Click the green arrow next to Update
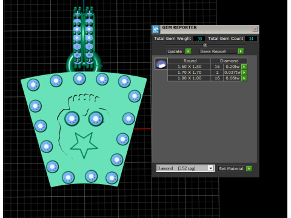291x218 pixels. (189, 51)
